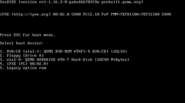This screenshot has width=185, height=103.
Task: Click the number 4 before iPXE
Action: point(1,64)
